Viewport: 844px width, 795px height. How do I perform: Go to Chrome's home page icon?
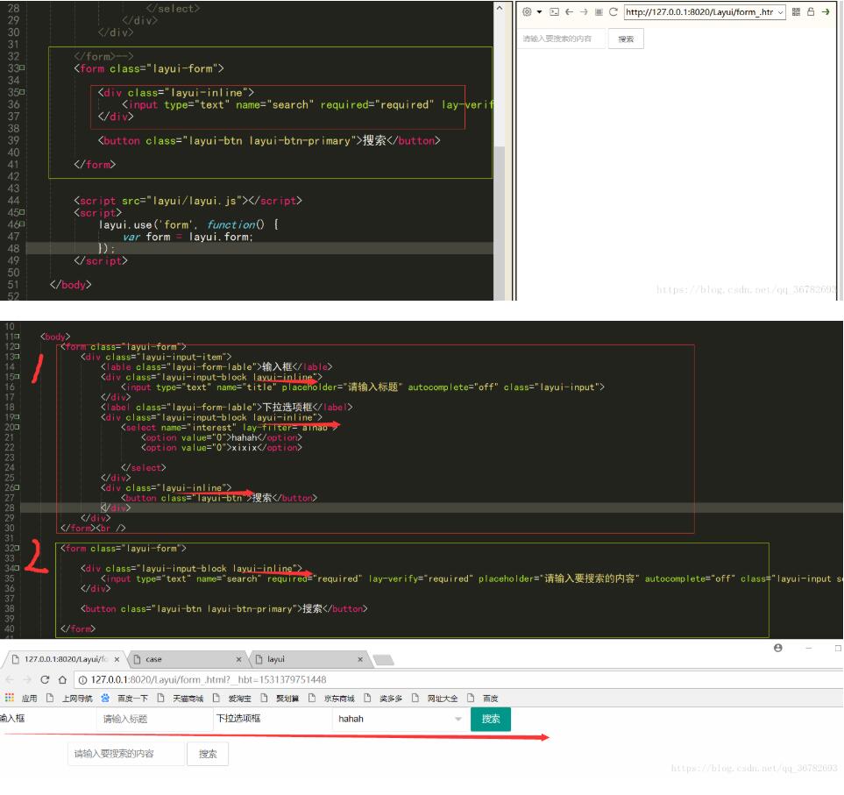62,680
